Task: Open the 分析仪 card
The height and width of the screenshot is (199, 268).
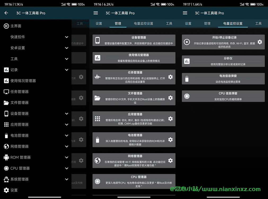Action: point(223,61)
